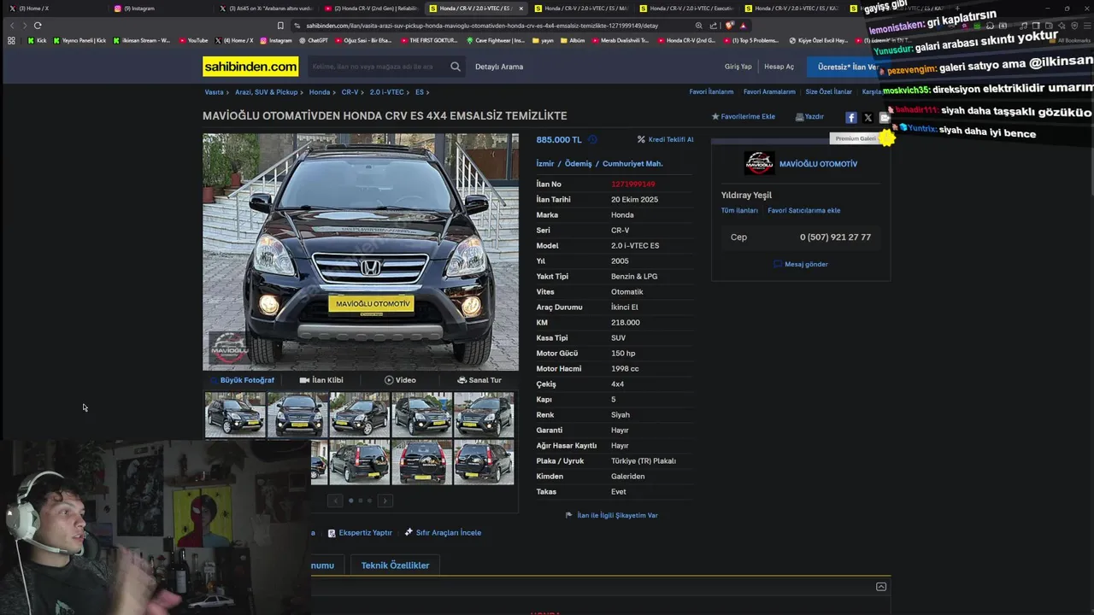Open Detaylı Arama advanced search
This screenshot has height=615, width=1094.
499,67
